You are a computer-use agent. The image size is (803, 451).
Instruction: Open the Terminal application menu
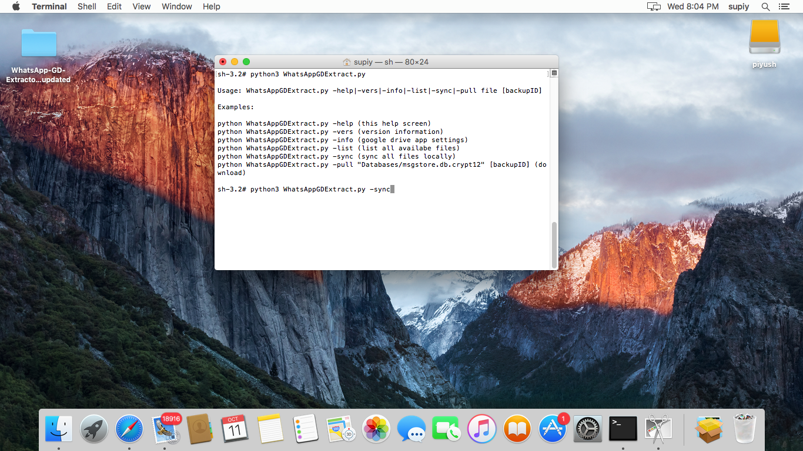point(49,6)
